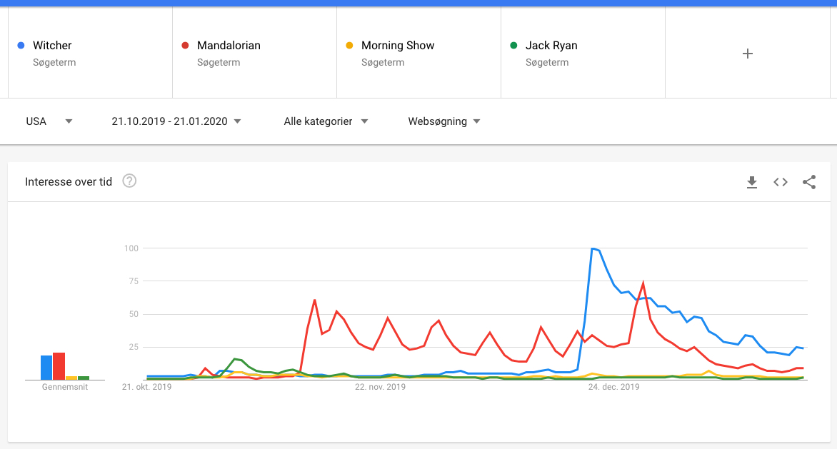Edit the Jack Ryan search term
This screenshot has height=449, width=837.
click(551, 46)
